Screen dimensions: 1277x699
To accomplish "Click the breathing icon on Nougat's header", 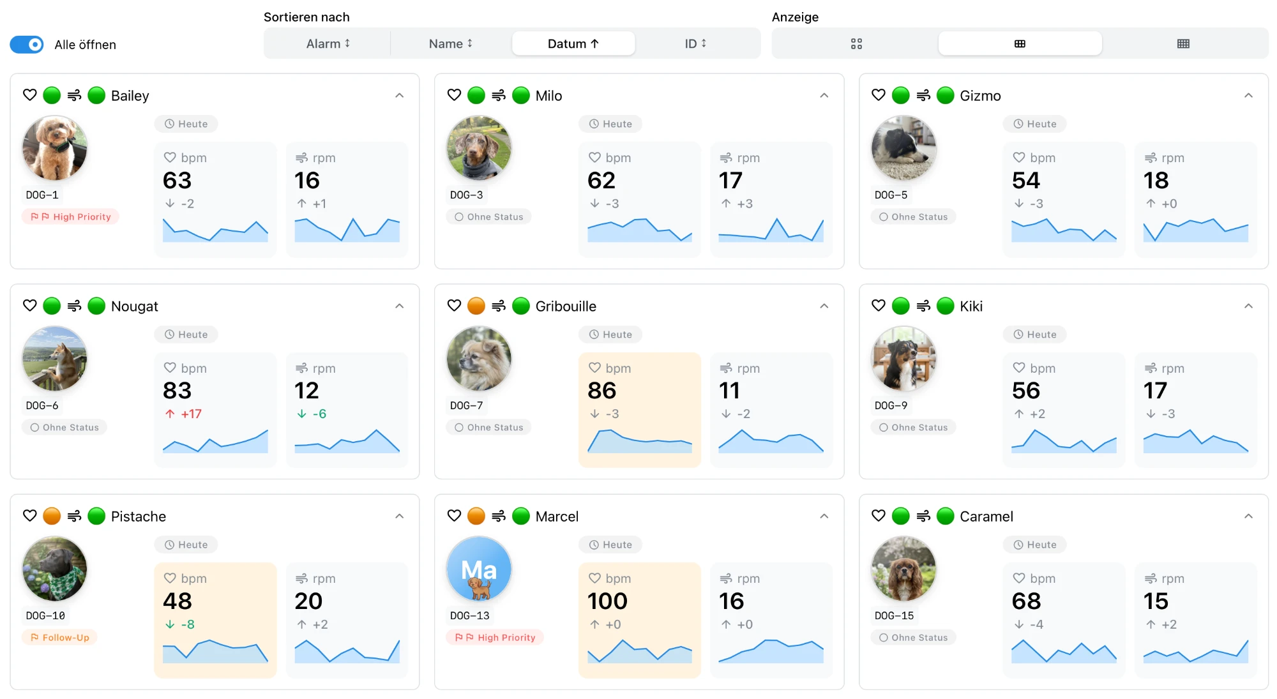I will coord(74,306).
